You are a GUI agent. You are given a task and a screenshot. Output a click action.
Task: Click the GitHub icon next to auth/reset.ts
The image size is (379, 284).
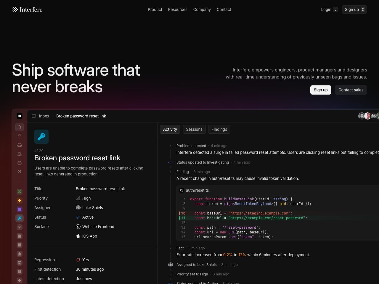tap(182, 190)
